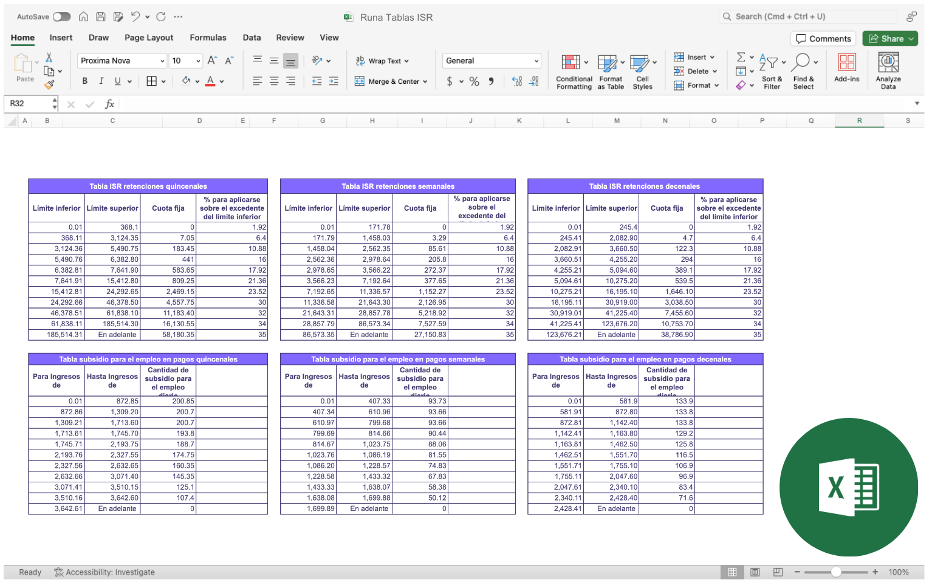932x585 pixels.
Task: Open the font size dropdown
Action: click(x=198, y=61)
